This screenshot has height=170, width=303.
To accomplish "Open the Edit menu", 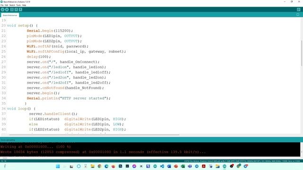I will 6,5.
